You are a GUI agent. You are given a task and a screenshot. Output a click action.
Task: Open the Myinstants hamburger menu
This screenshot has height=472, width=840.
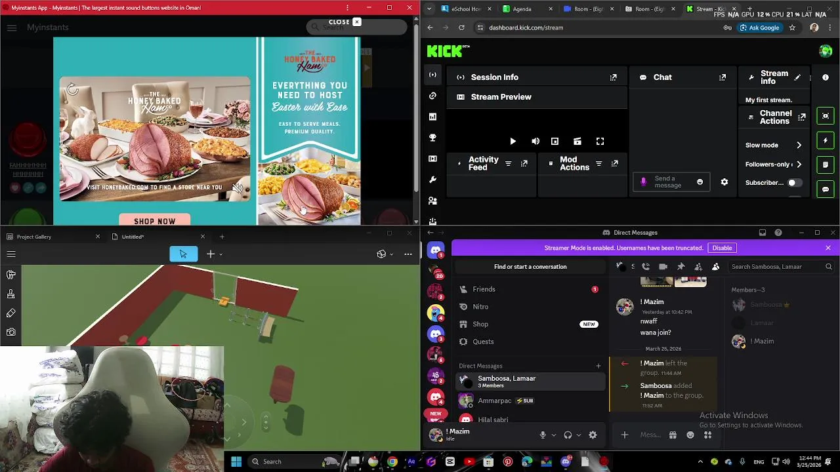click(x=12, y=28)
